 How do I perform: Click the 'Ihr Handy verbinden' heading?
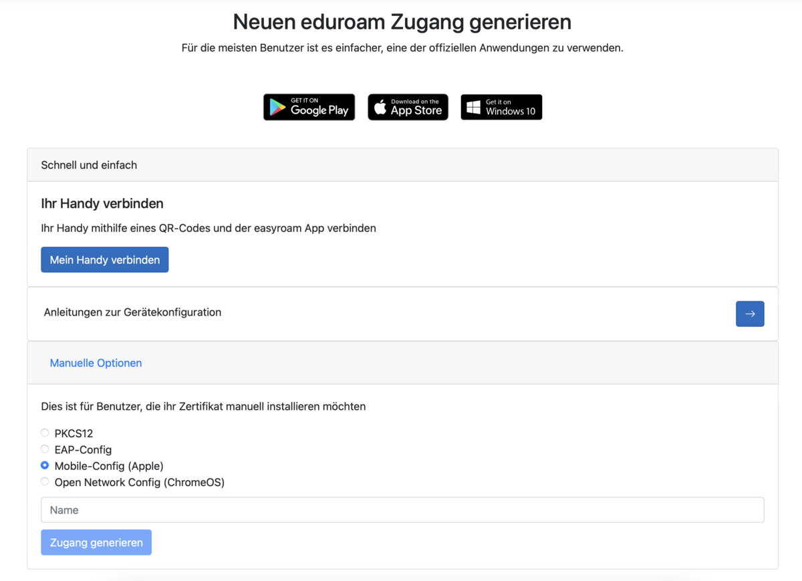click(x=102, y=203)
